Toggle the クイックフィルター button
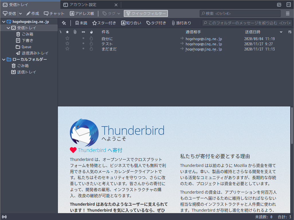The image size is (294, 220). (146, 13)
